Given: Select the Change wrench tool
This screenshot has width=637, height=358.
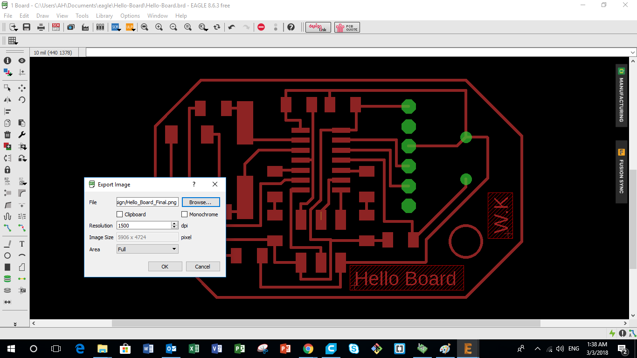Looking at the screenshot, I should point(22,135).
